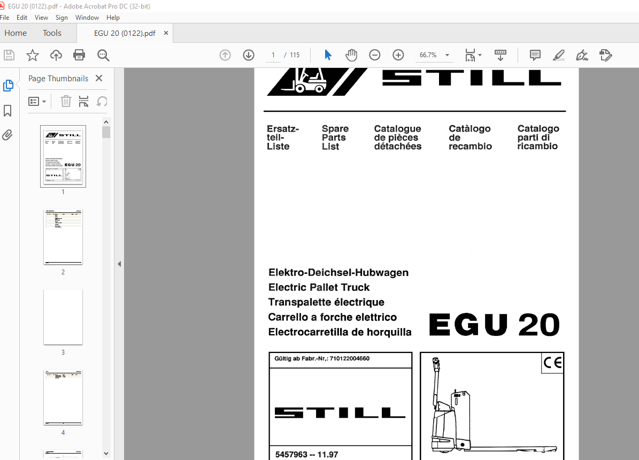The width and height of the screenshot is (639, 460).
Task: Close the EGU 20 (0122).pdf tab
Action: (x=166, y=33)
